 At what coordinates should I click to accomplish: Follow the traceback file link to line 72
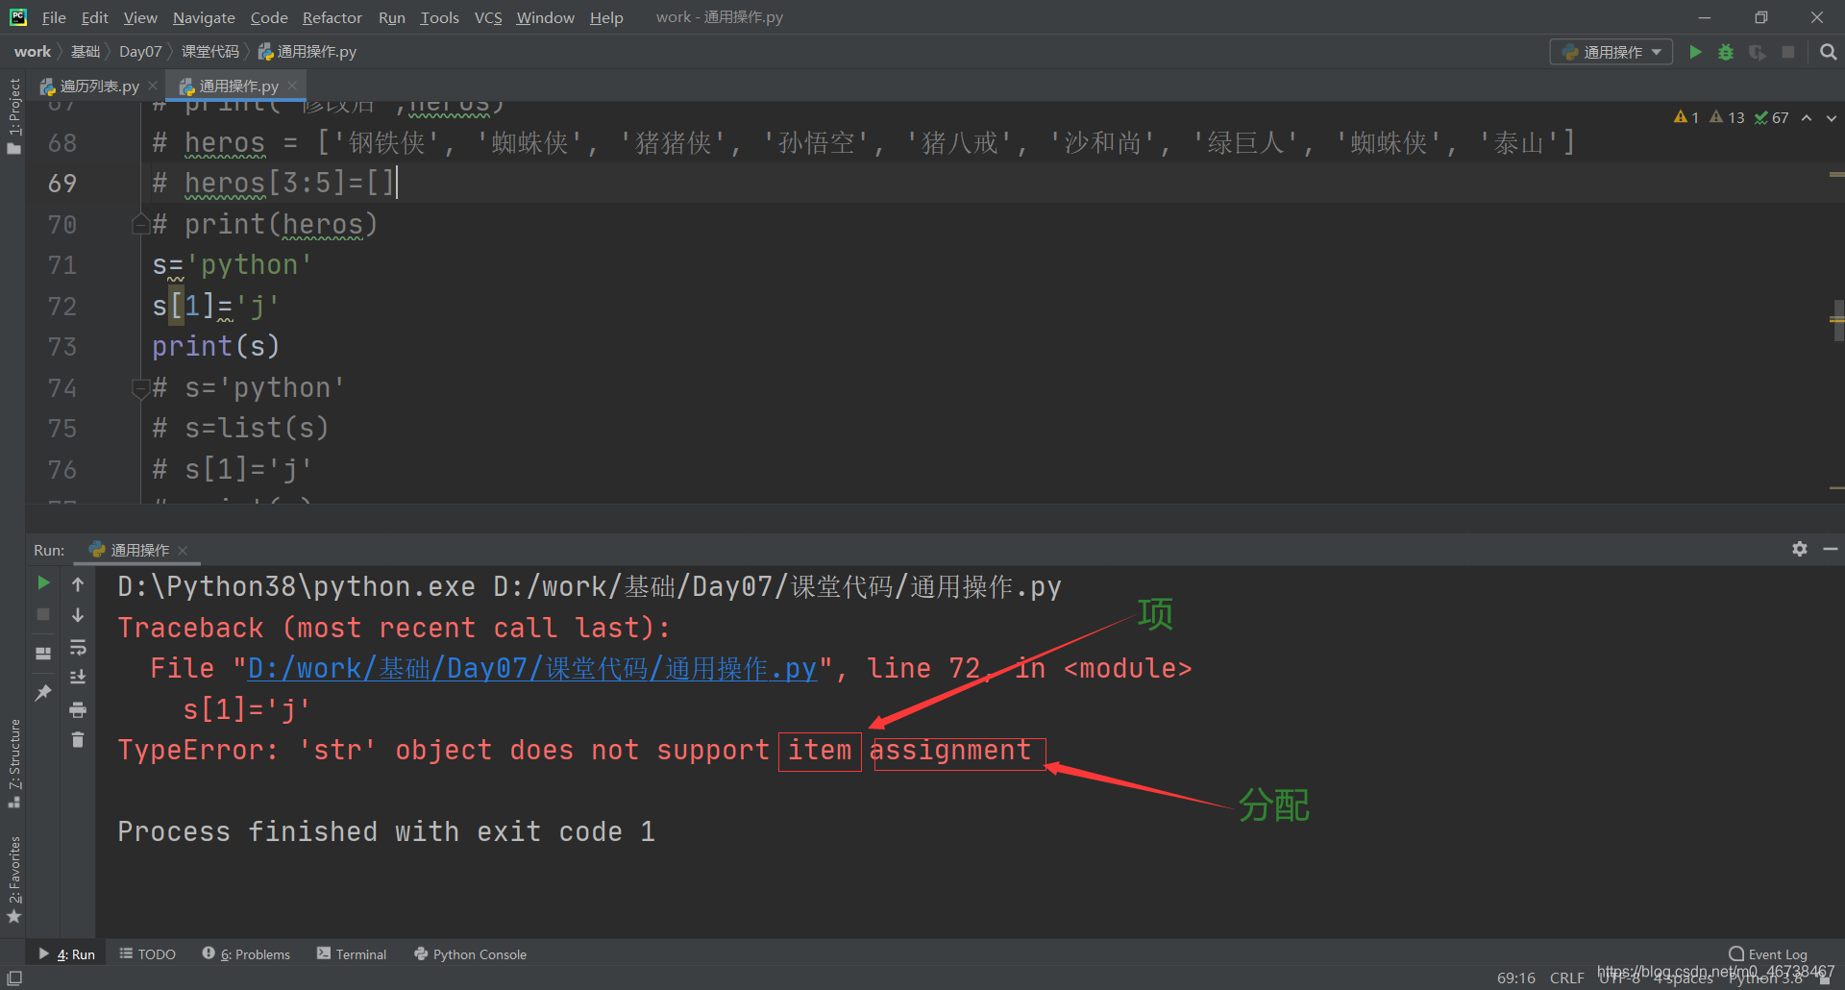pos(532,668)
